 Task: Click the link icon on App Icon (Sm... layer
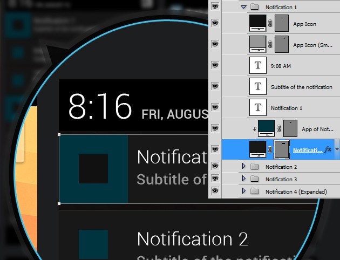tap(270, 44)
